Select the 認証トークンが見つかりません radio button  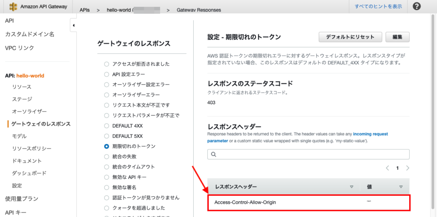(106, 198)
